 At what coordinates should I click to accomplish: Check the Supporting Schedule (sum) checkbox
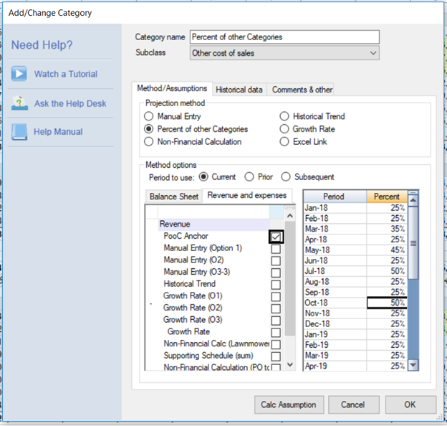276,356
